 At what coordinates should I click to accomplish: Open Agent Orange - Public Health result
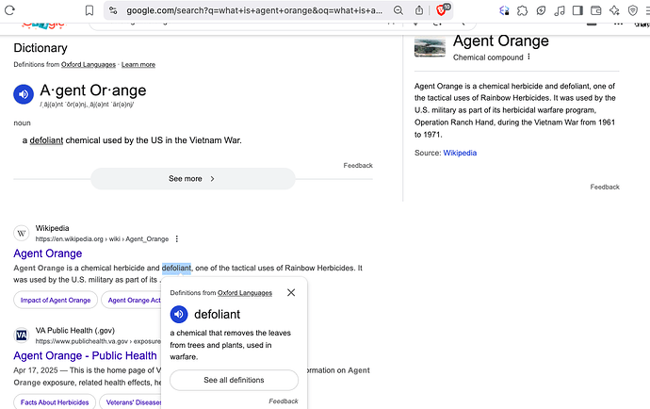(x=85, y=356)
